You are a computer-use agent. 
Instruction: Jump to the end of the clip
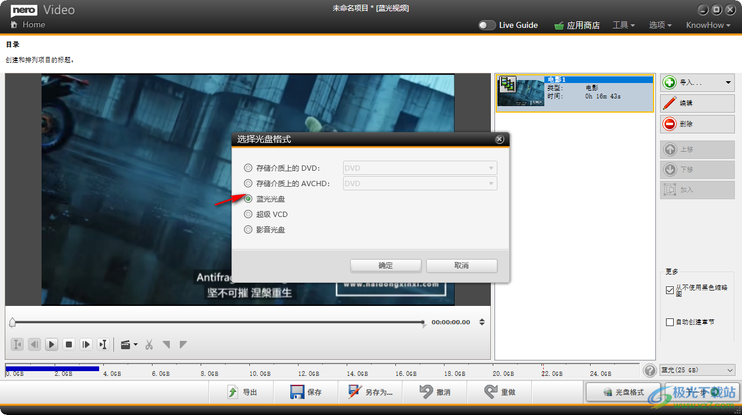pyautogui.click(x=103, y=344)
